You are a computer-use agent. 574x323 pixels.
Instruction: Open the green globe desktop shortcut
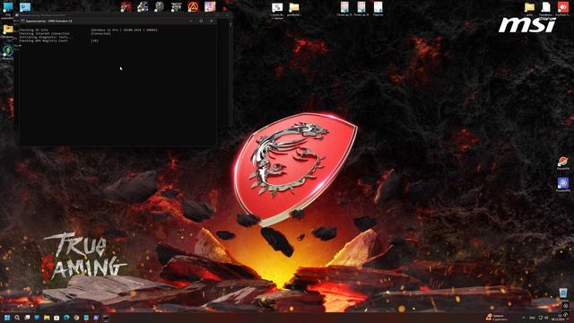click(x=8, y=51)
